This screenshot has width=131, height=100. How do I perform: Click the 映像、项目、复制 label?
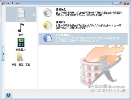21,65
